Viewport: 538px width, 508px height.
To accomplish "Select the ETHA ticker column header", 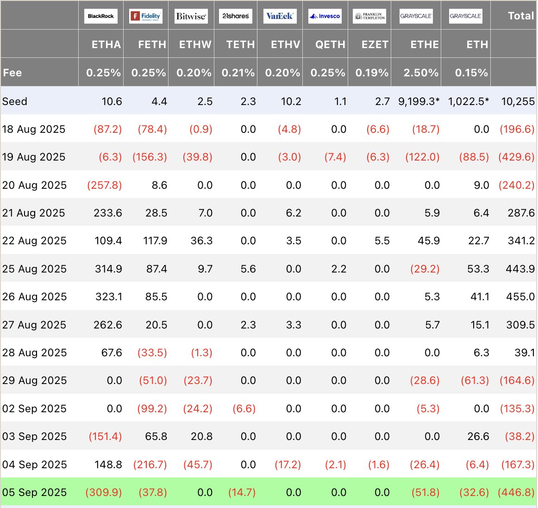I will pos(106,44).
